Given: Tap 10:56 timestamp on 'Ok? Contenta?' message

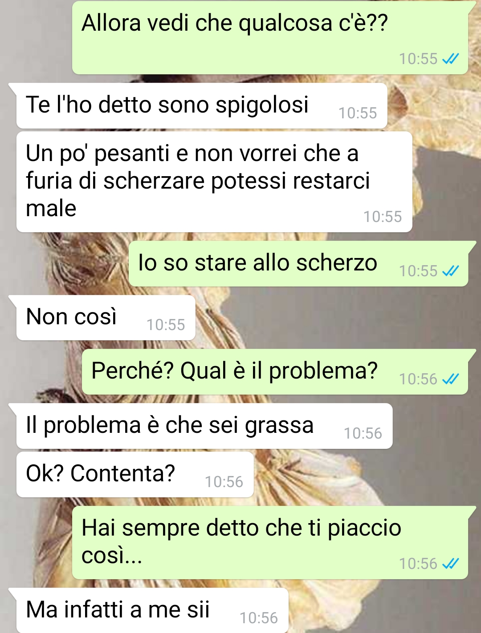Looking at the screenshot, I should click(x=224, y=482).
